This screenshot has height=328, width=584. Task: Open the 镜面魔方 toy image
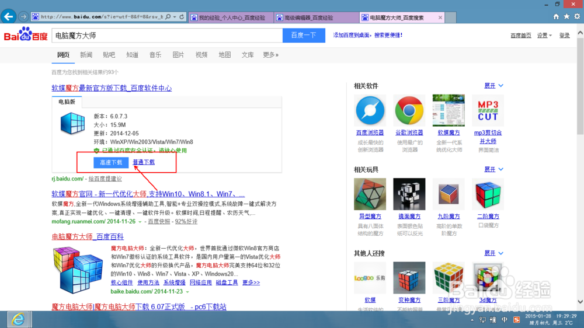pyautogui.click(x=409, y=194)
